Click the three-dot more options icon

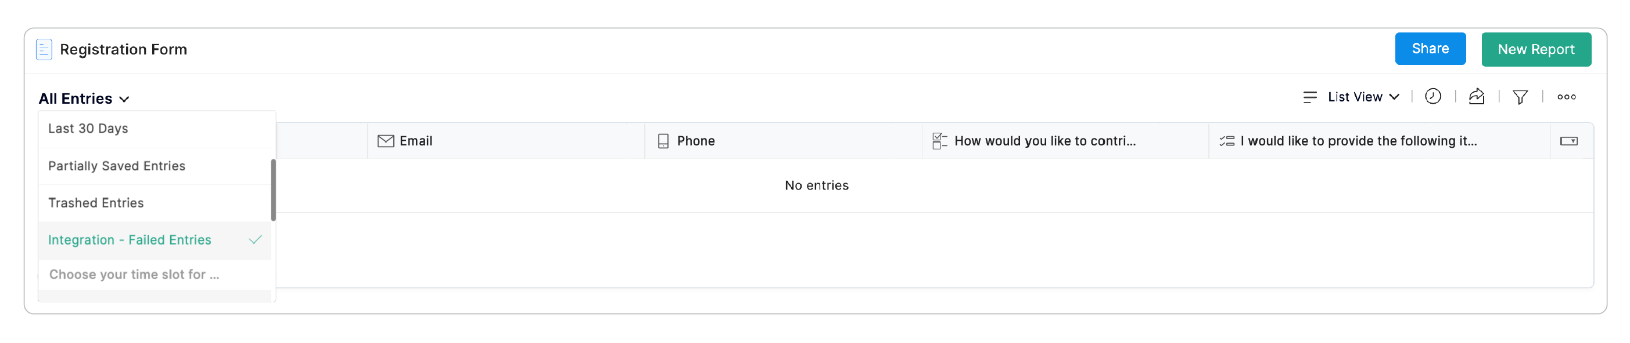(x=1567, y=97)
